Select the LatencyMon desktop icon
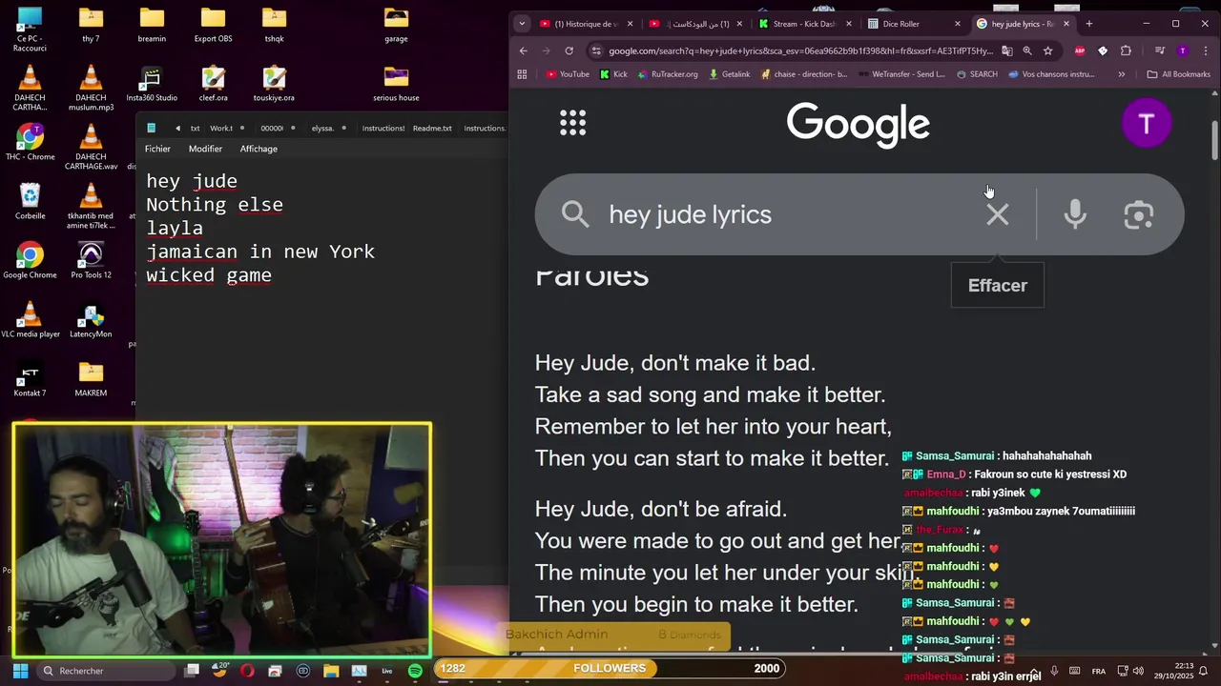This screenshot has height=686, width=1221. coord(91,319)
